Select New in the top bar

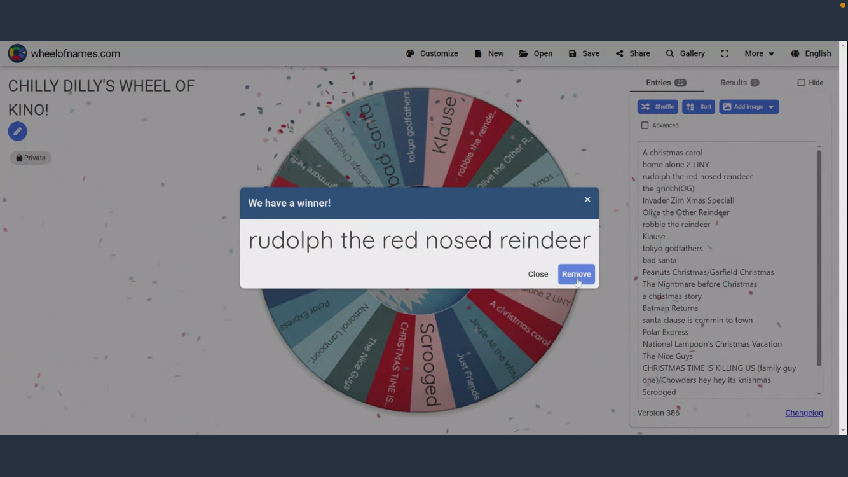coord(489,53)
